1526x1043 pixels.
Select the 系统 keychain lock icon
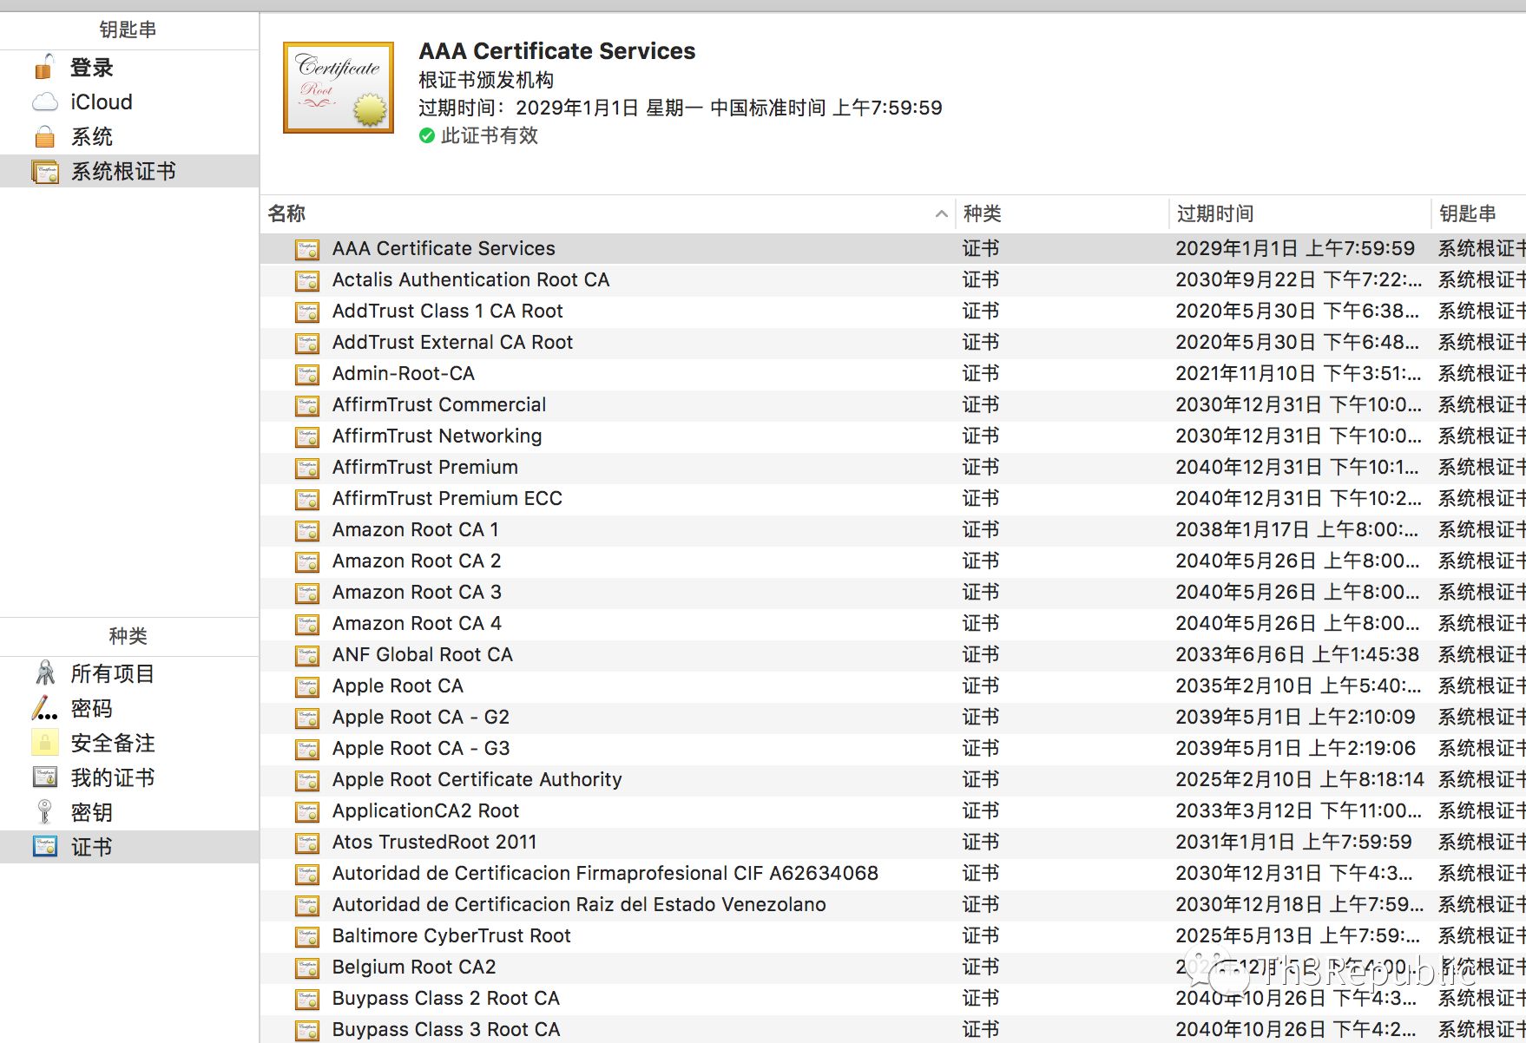point(44,136)
